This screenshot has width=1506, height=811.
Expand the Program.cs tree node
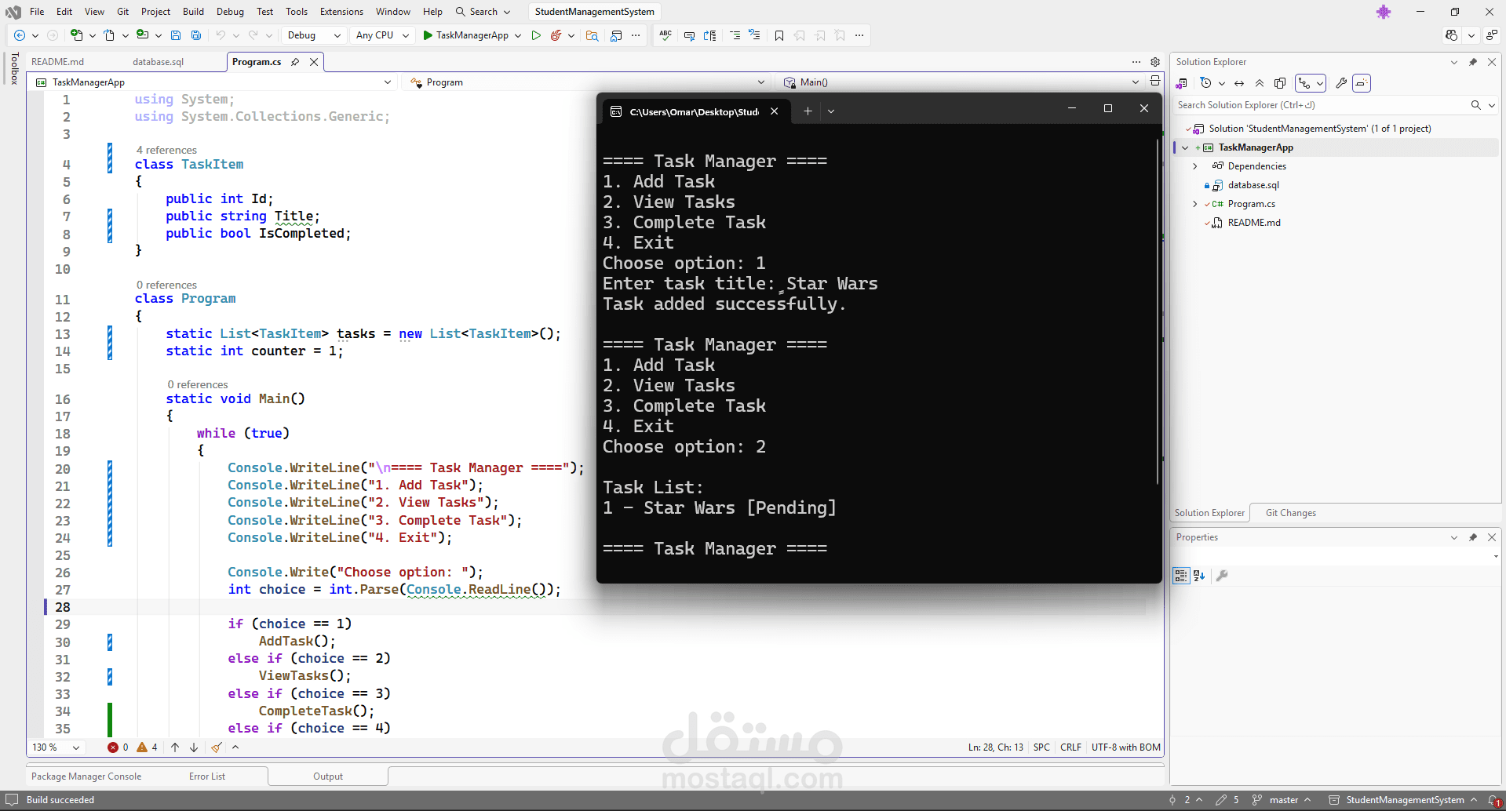pos(1195,204)
